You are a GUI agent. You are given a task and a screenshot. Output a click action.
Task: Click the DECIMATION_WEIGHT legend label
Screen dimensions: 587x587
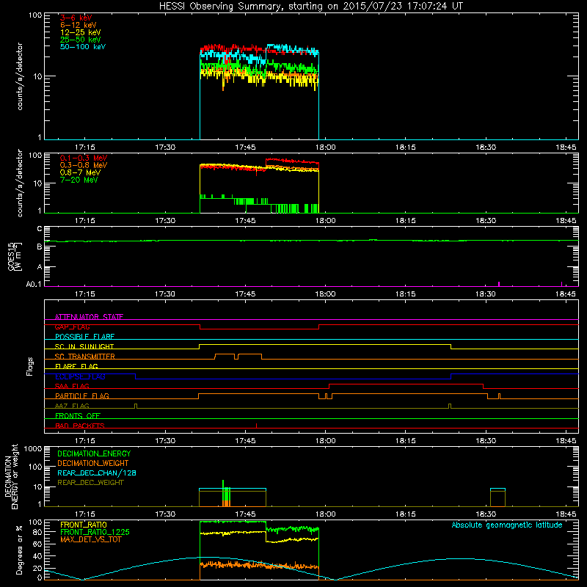click(93, 463)
